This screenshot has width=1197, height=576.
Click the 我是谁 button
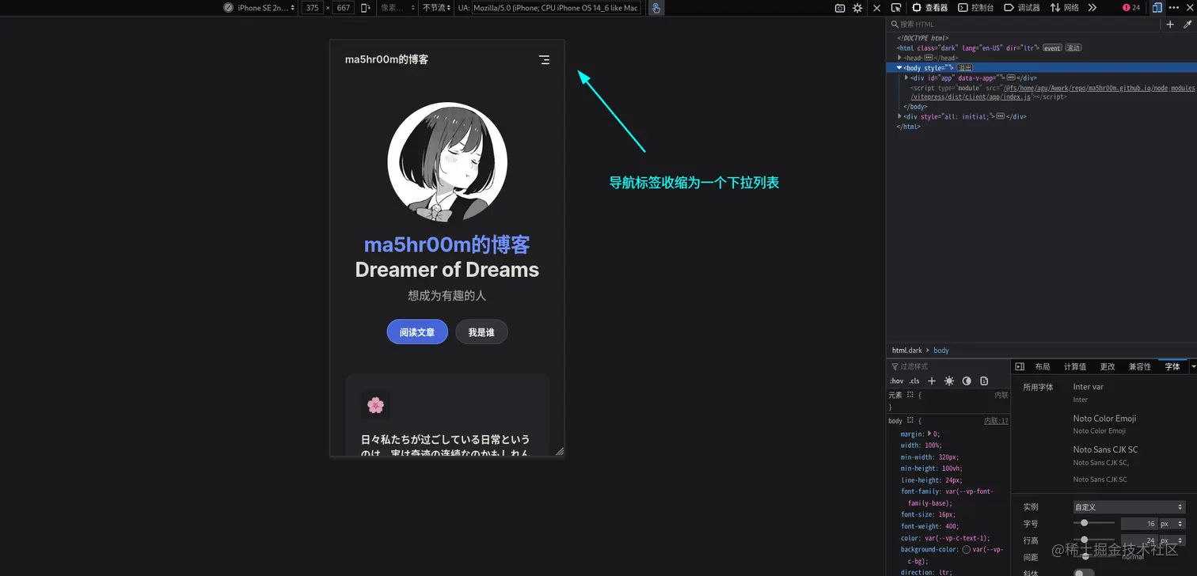click(x=481, y=332)
